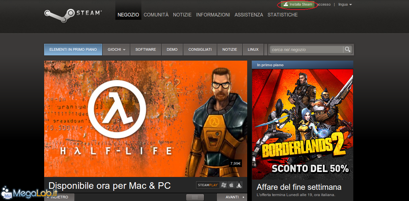Select the LINUX store tab
This screenshot has width=409, height=201.
coord(253,49)
